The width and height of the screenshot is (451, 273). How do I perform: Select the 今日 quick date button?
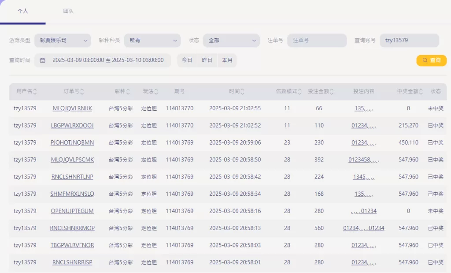[x=187, y=60]
